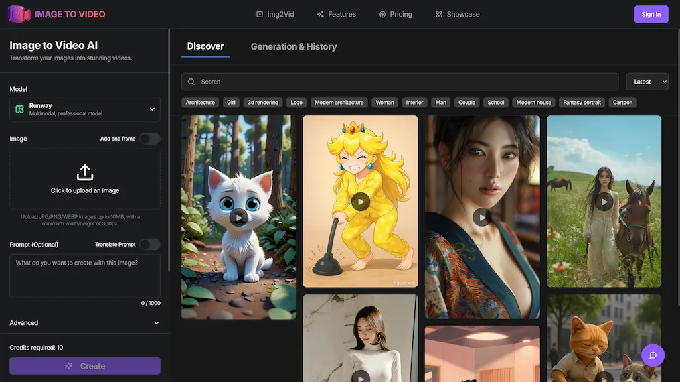Open the Img2Vid nav item
The image size is (680, 382).
275,15
